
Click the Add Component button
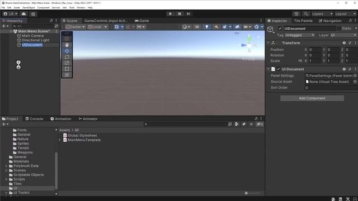312,98
